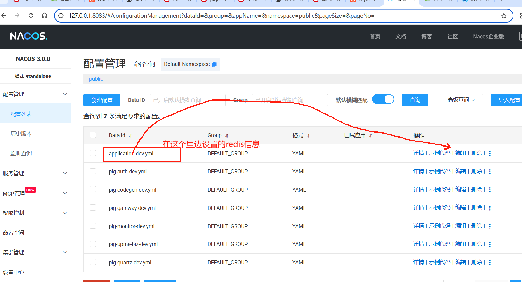Click 删除 for pig-auth-dev.yml
The height and width of the screenshot is (282, 522).
pos(476,171)
